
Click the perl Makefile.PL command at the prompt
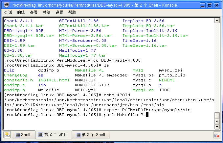coord(124,115)
